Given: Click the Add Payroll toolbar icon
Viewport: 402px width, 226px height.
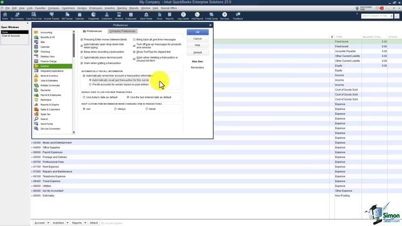Looking at the screenshot, I should click(x=197, y=16).
